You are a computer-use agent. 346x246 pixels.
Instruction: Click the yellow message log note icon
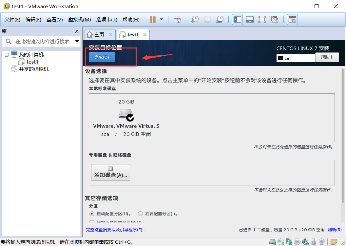pos(334,242)
